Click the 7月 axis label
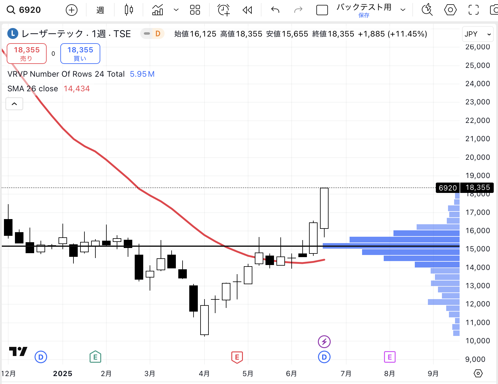The image size is (498, 384). click(346, 374)
